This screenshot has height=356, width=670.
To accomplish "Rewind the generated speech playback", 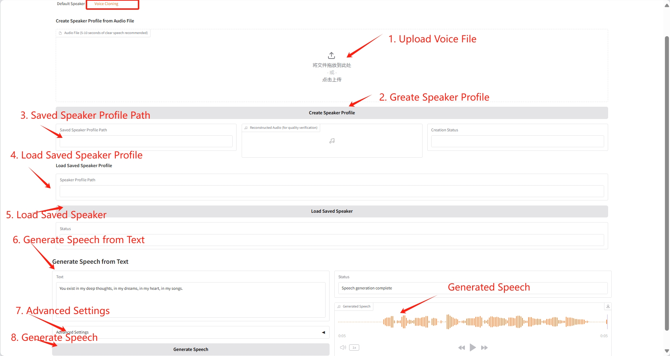I will tap(461, 348).
